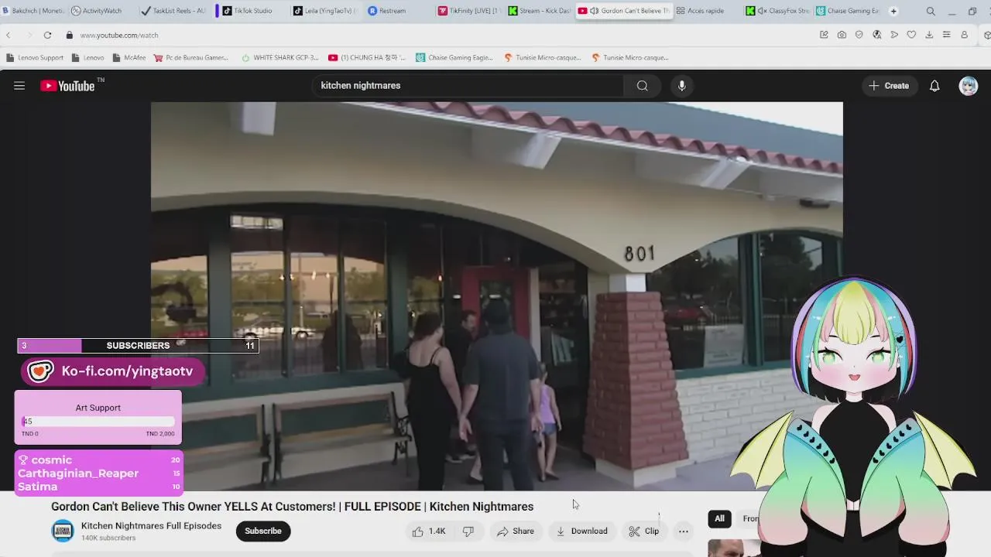
Task: Open browser easy setup sliders icon
Action: pyautogui.click(x=946, y=35)
